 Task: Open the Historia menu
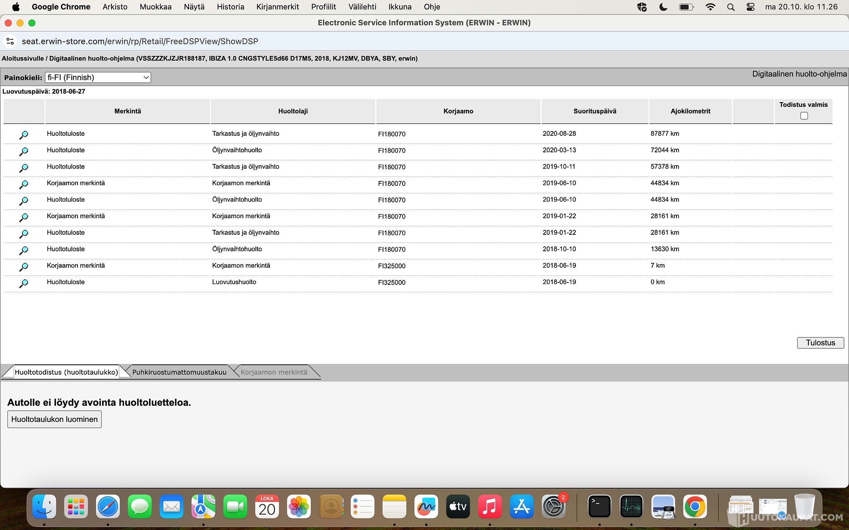[230, 7]
